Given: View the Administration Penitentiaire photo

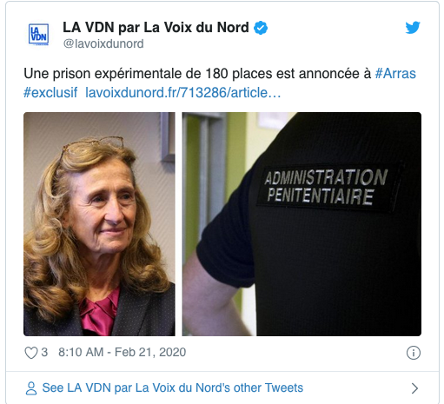Looking at the screenshot, I should [302, 224].
